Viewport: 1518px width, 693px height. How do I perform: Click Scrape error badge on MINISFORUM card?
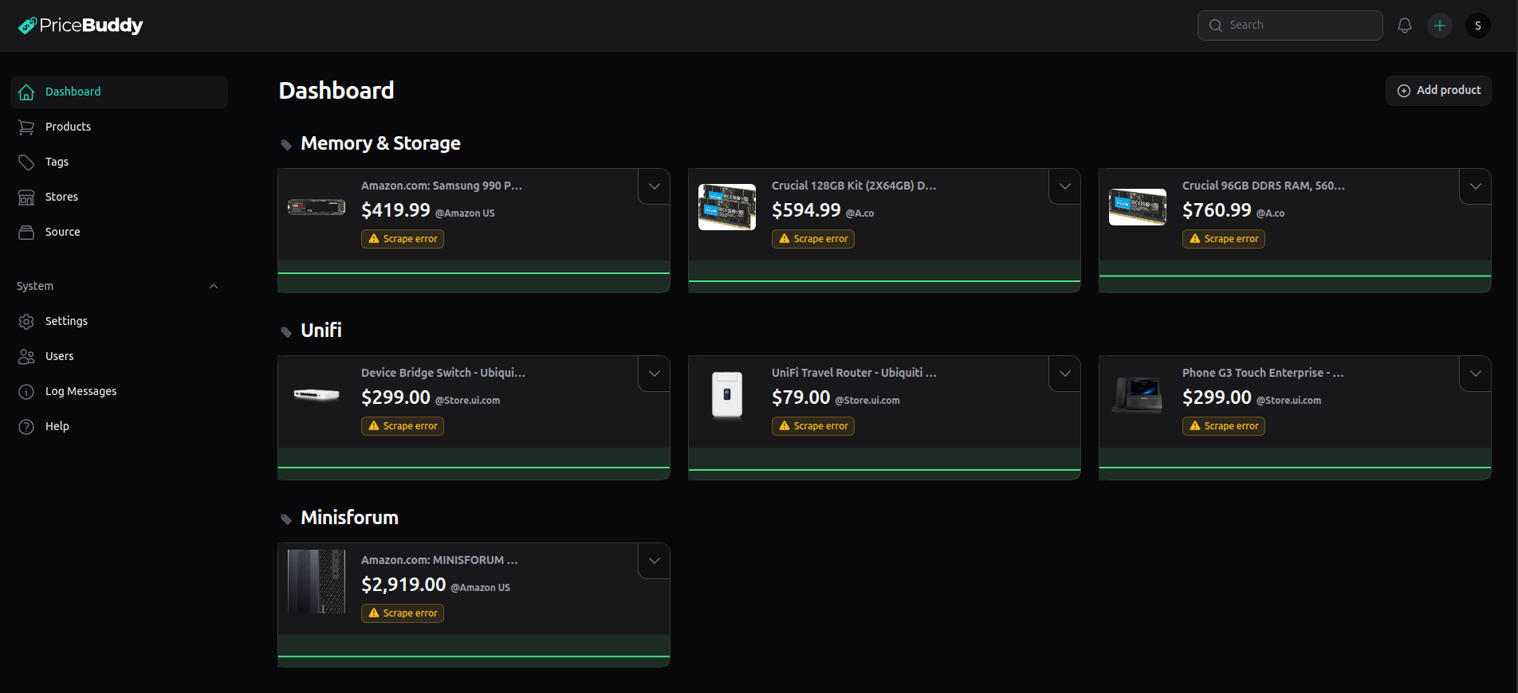click(403, 613)
